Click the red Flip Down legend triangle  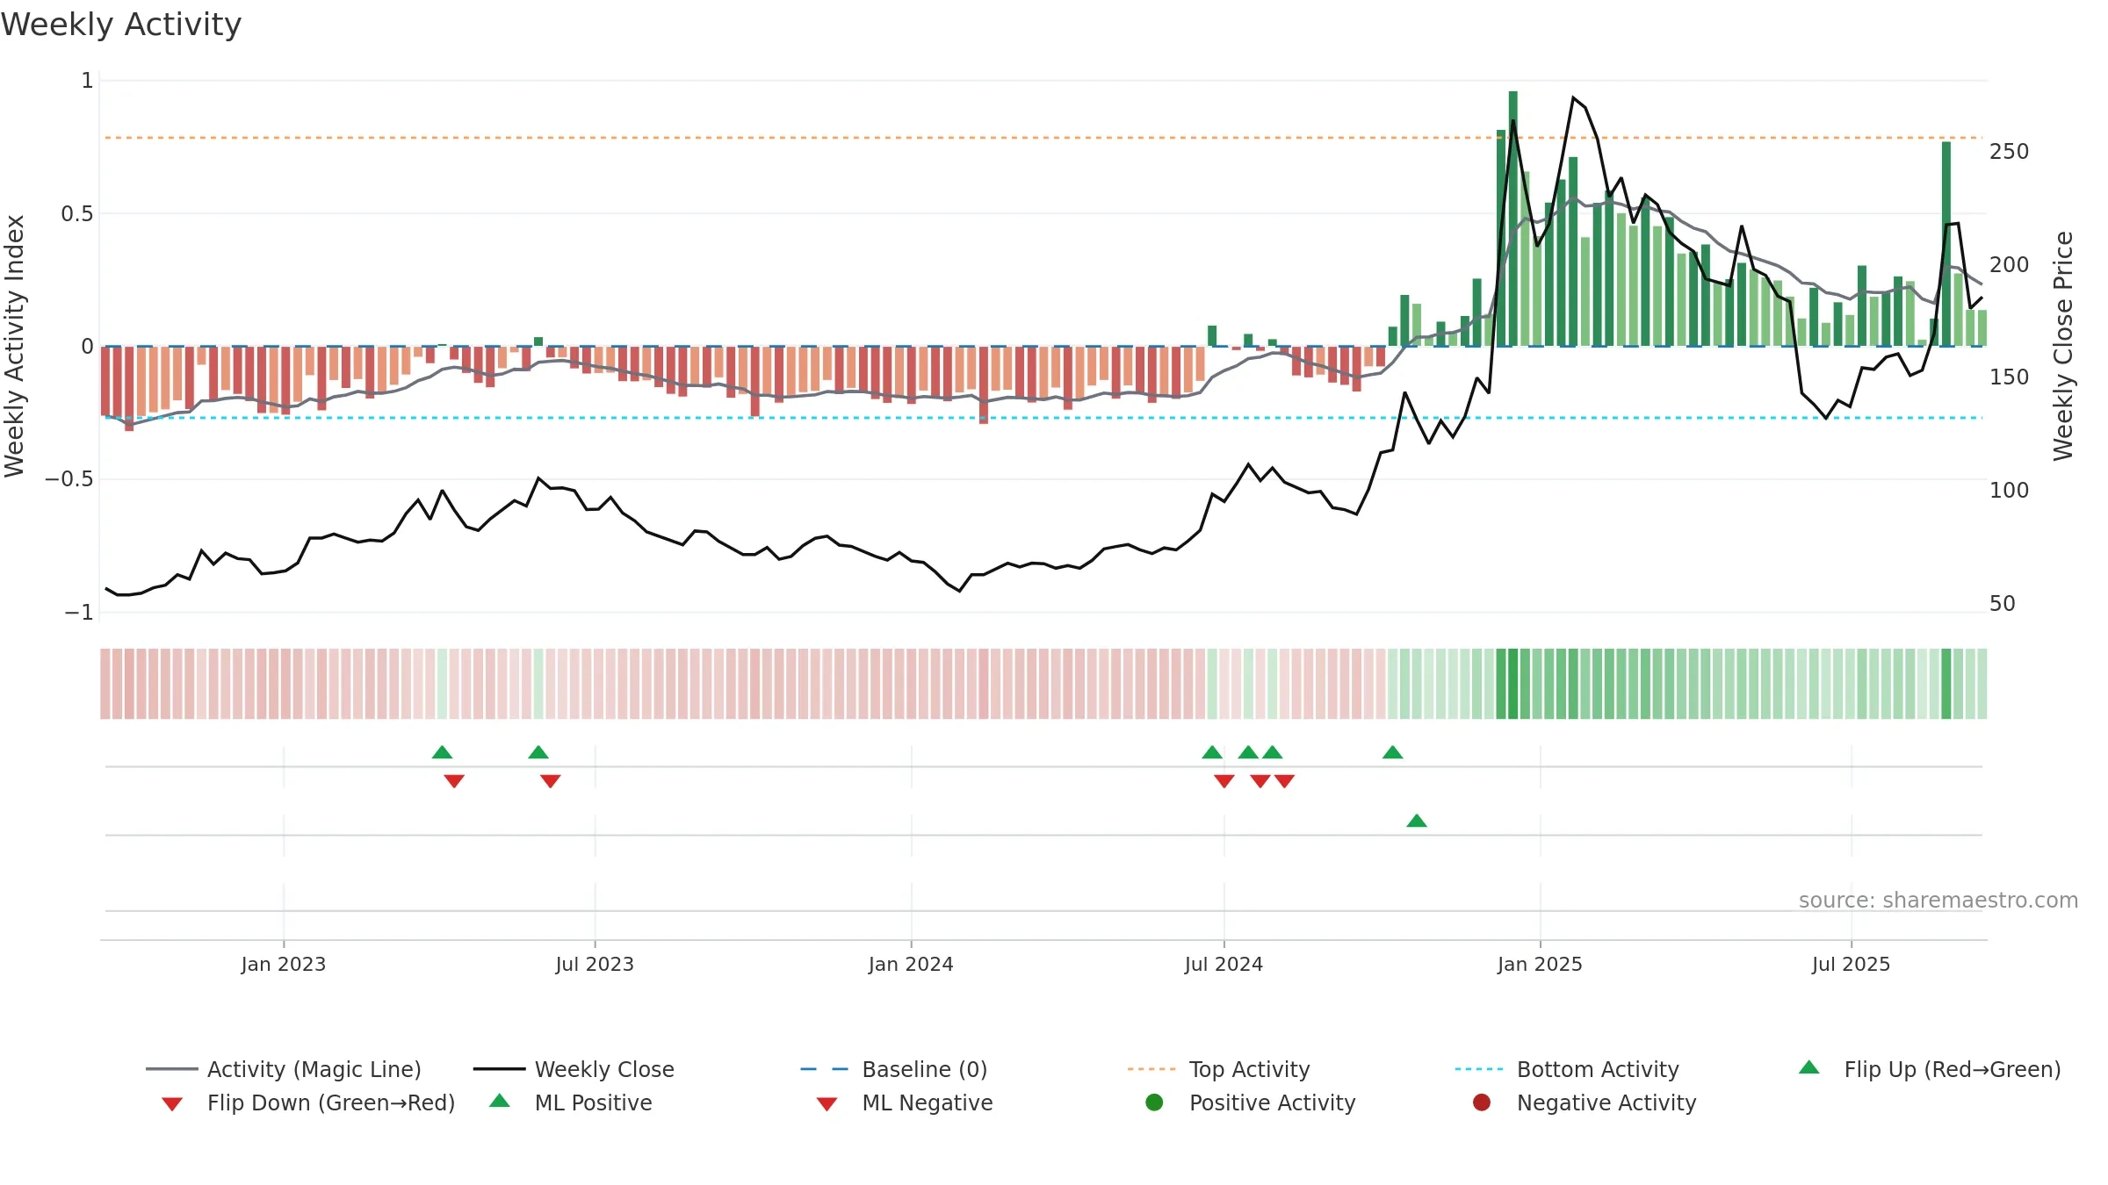pos(172,1104)
